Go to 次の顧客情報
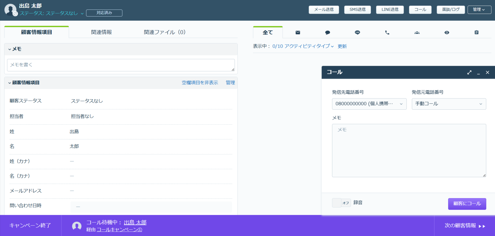This screenshot has width=495, height=236. [465, 226]
